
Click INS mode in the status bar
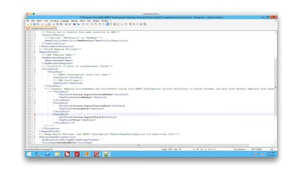pos(272,149)
